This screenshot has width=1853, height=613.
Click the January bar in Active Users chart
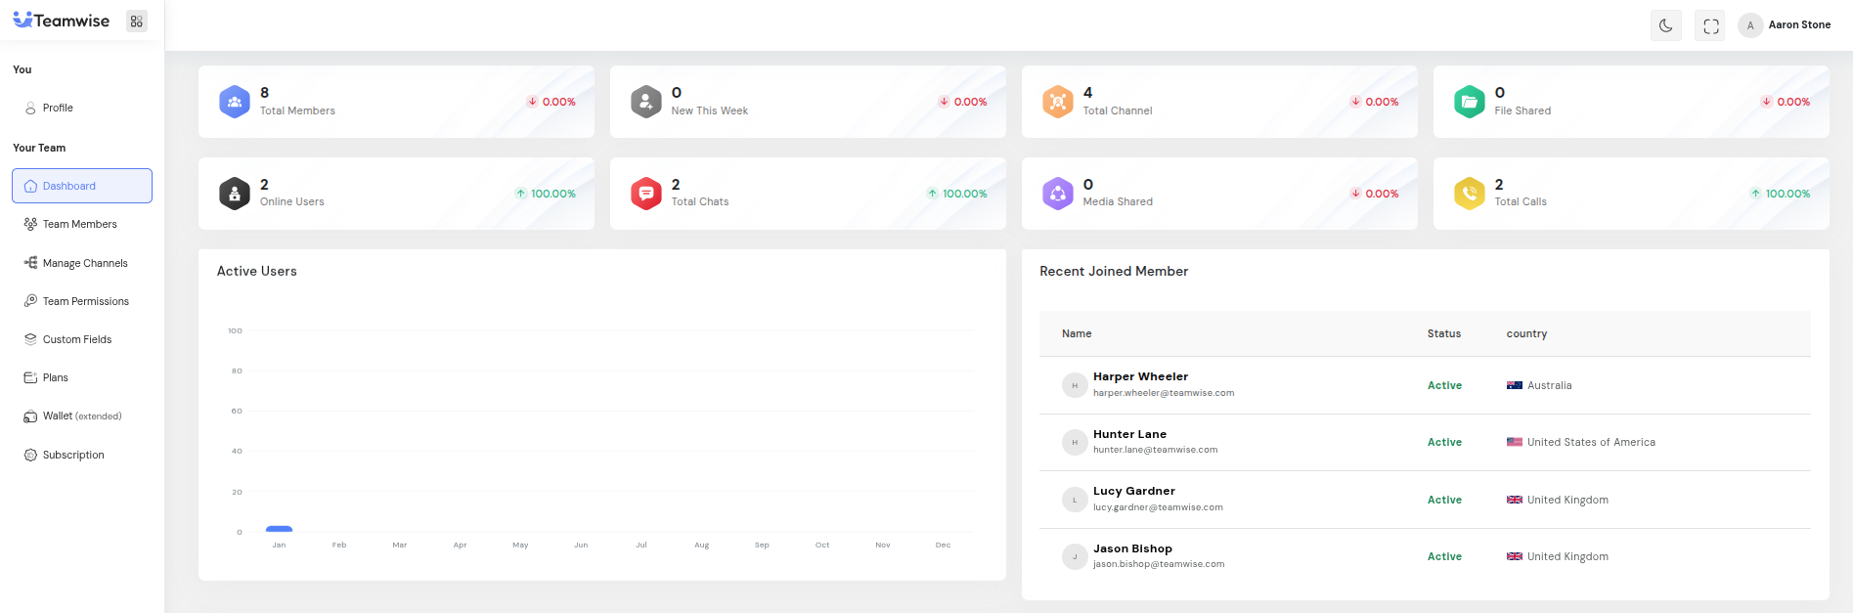[279, 529]
